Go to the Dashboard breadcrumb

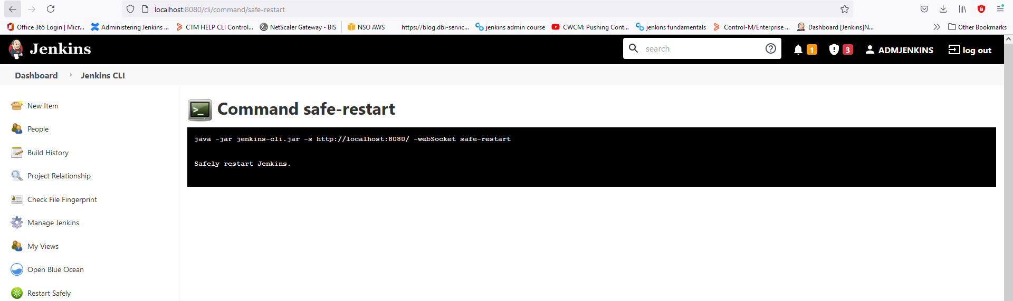tap(36, 75)
